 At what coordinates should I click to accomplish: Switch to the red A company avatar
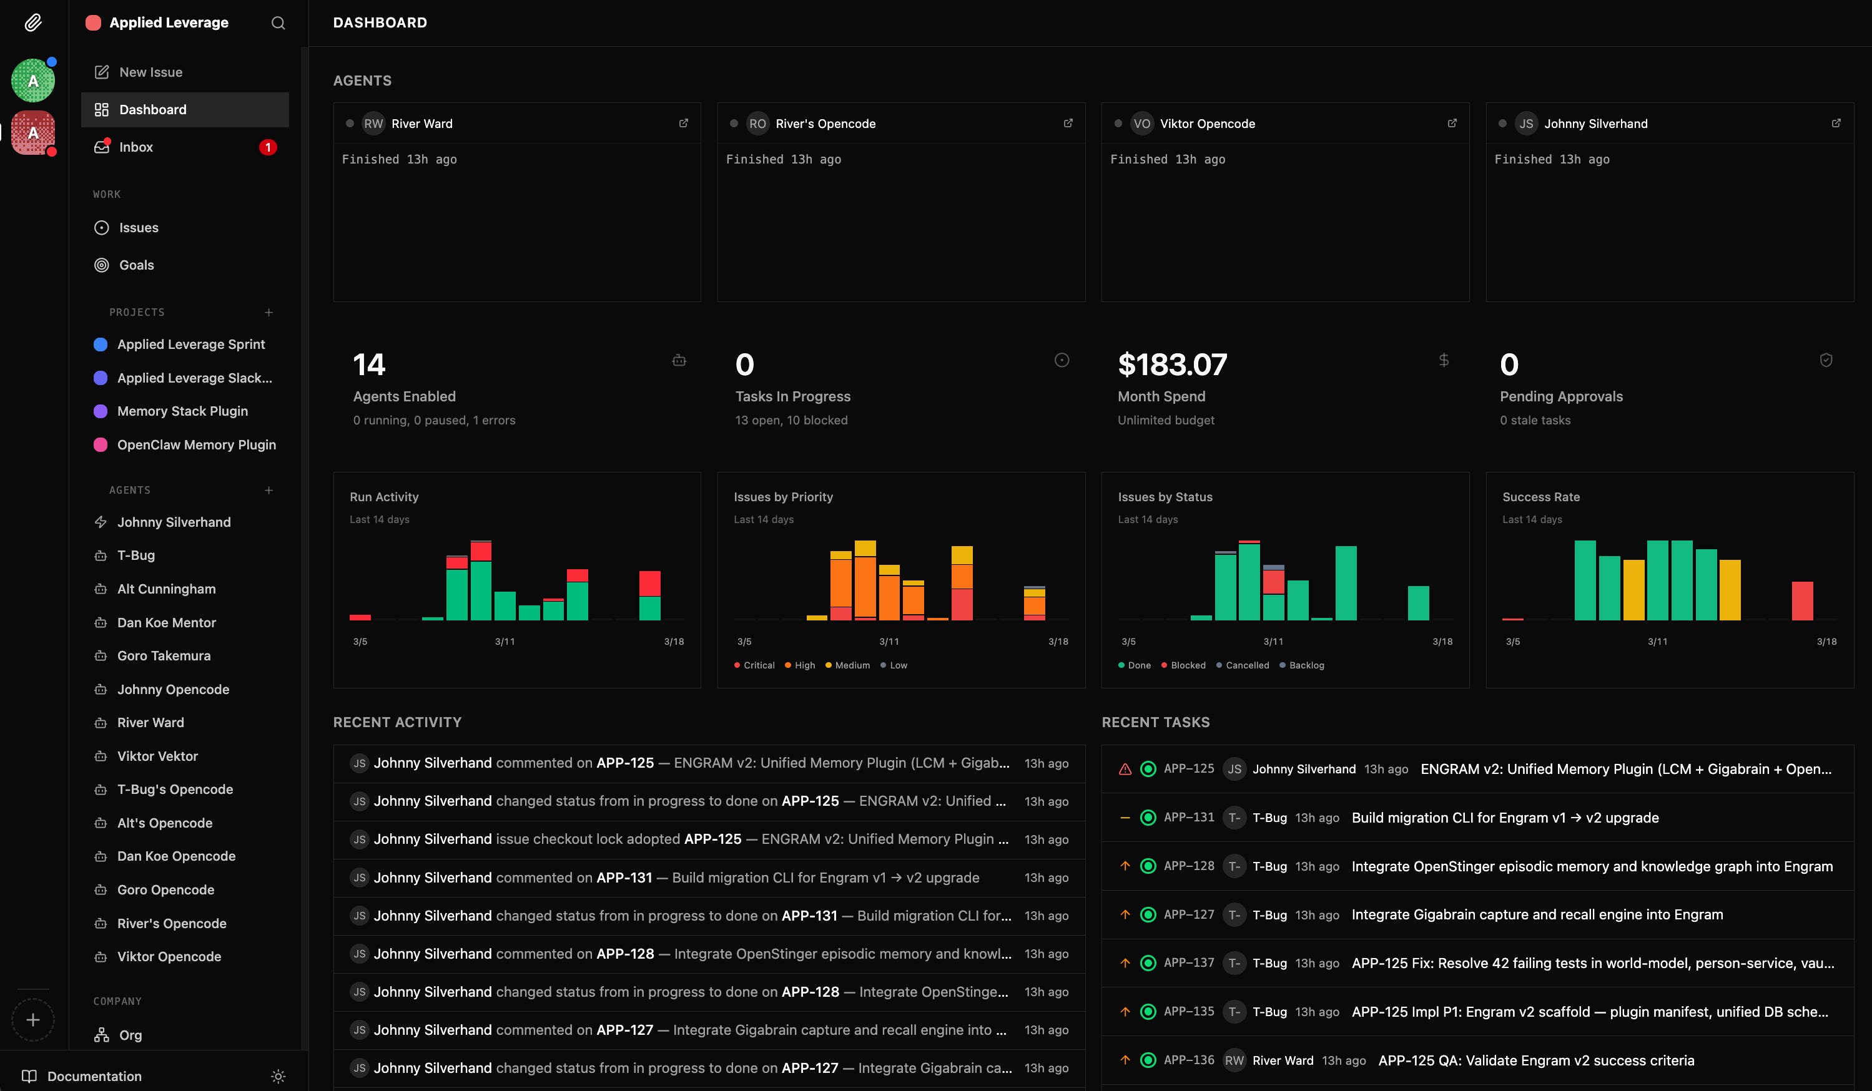tap(34, 133)
